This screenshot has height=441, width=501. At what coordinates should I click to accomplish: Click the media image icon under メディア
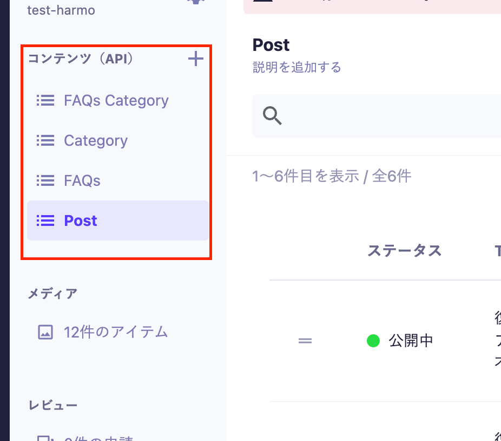coord(45,332)
